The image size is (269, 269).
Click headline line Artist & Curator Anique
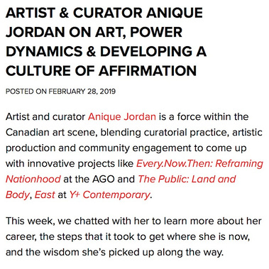[x=104, y=13]
